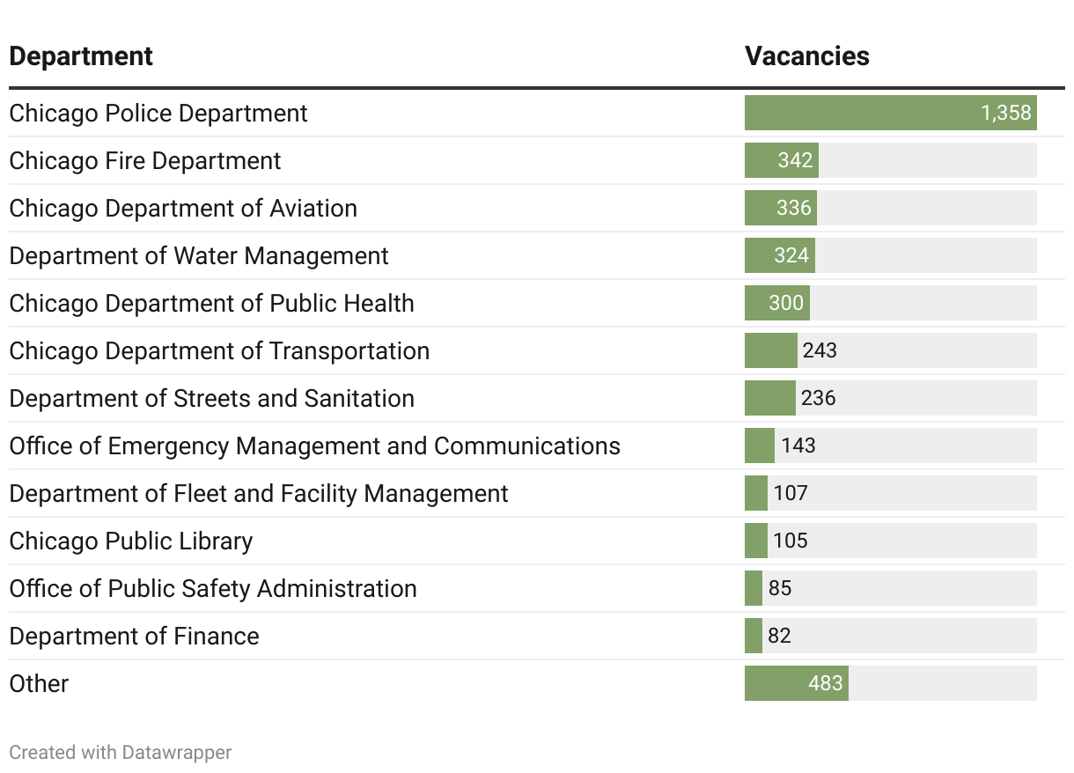
Task: Click Office of Emergency Management and Communications
Action: pos(314,446)
